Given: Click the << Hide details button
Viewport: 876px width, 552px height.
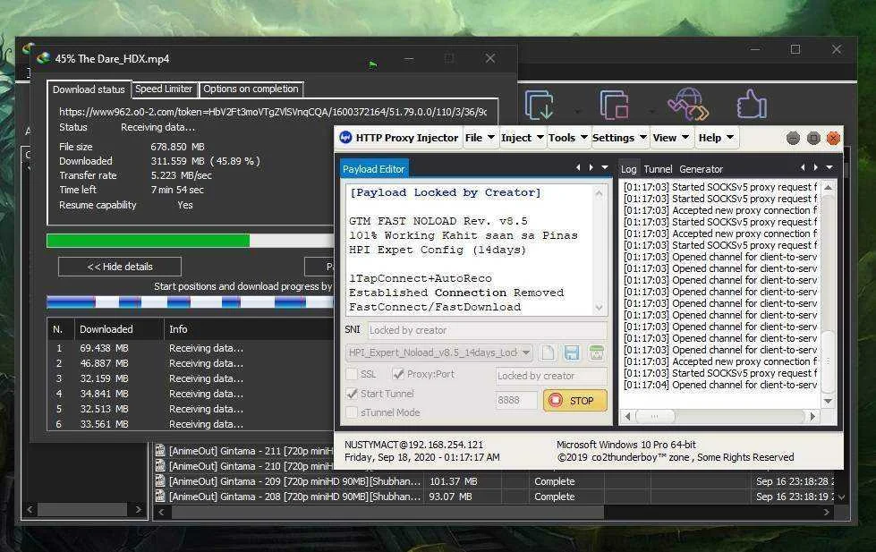Looking at the screenshot, I should [x=120, y=267].
